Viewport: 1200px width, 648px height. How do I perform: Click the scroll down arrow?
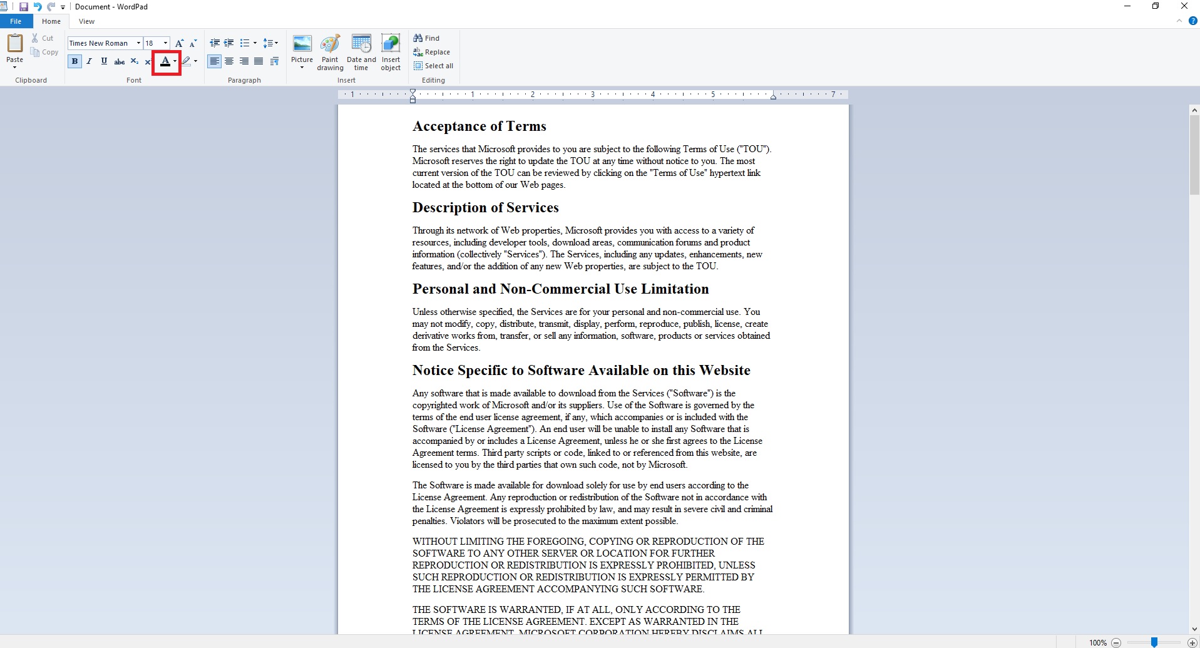click(1194, 629)
